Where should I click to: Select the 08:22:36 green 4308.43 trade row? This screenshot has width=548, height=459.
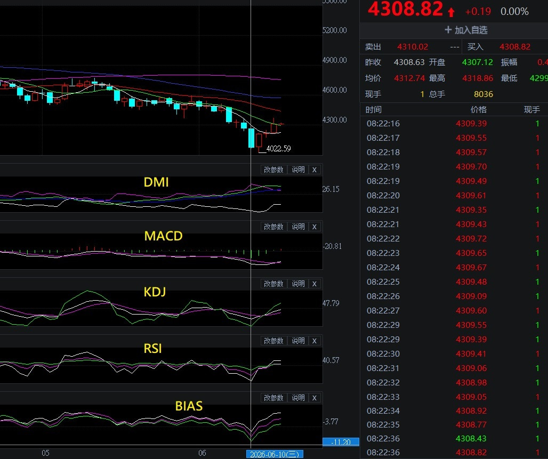pyautogui.click(x=454, y=438)
